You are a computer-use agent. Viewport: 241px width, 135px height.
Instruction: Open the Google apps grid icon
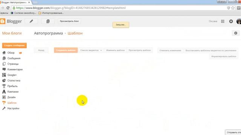(223, 21)
